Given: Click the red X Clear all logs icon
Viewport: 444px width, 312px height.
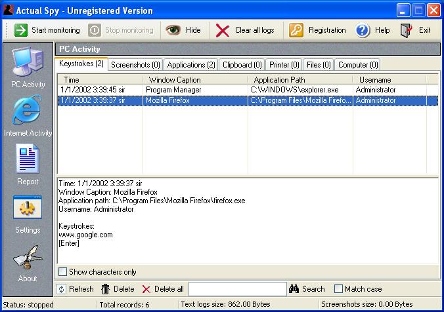Looking at the screenshot, I should (x=223, y=30).
